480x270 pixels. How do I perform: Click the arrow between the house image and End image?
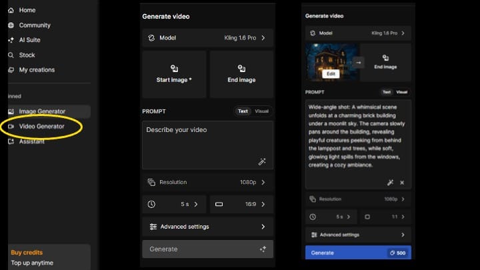[x=358, y=63]
